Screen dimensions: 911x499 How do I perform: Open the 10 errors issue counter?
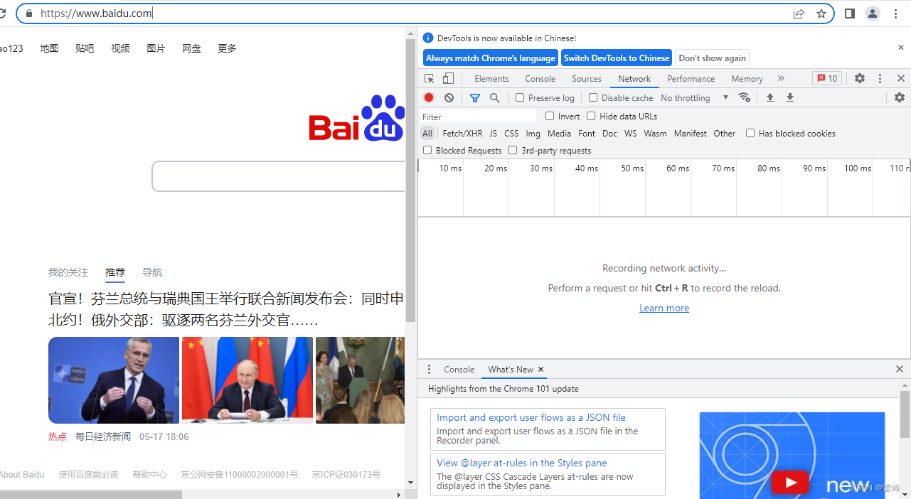point(827,78)
